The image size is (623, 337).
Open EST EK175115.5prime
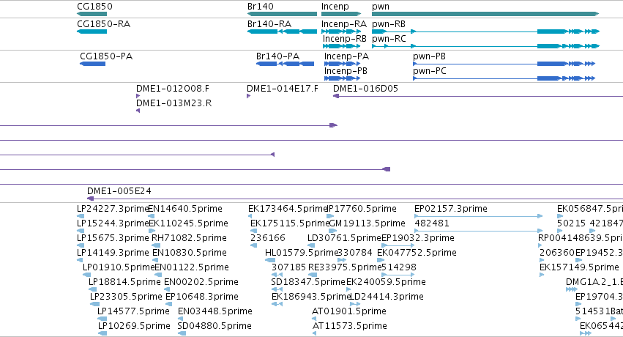point(290,223)
